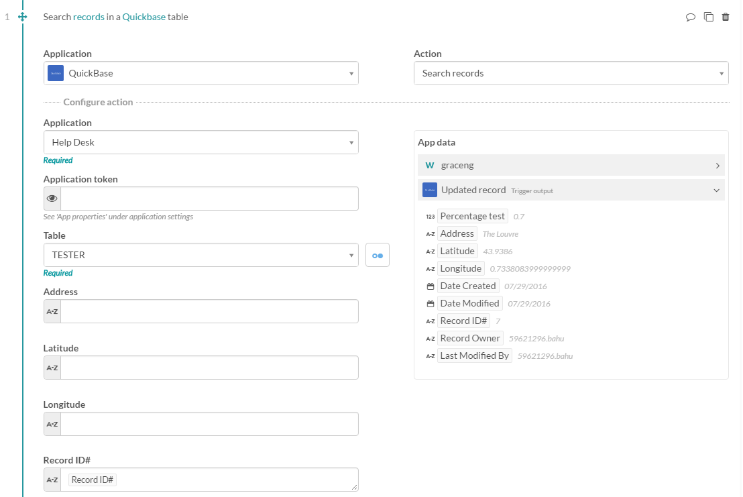
Task: Click the Updated record QuickBase icon
Action: tap(430, 190)
